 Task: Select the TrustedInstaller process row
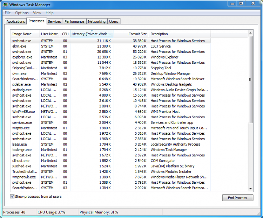(110, 171)
